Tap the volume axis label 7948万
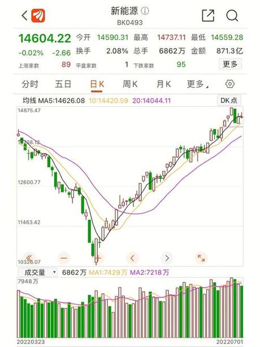The image size is (260, 347). pos(28,281)
